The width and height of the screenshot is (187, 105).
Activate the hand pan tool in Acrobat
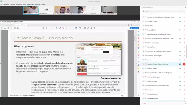click(60, 28)
